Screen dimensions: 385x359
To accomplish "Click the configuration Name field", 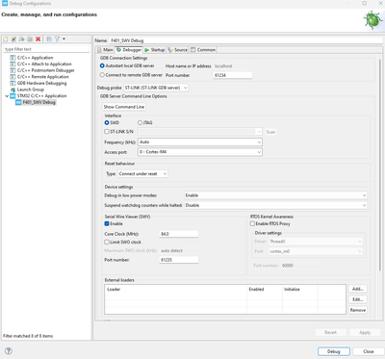I will coord(245,40).
